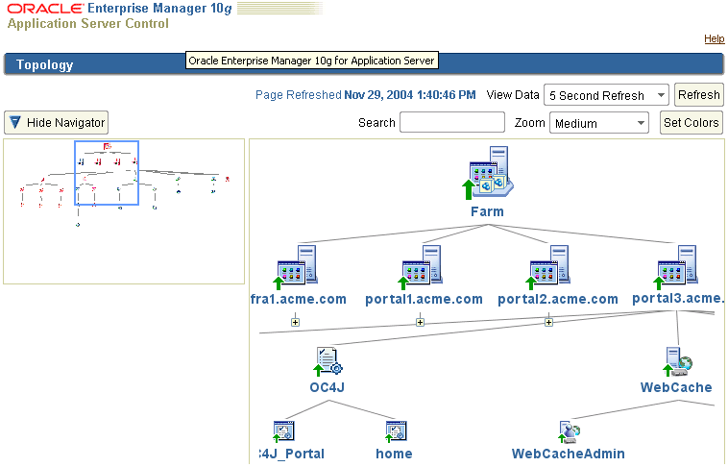This screenshot has width=728, height=467.
Task: Click the Hide Navigator button
Action: click(56, 122)
